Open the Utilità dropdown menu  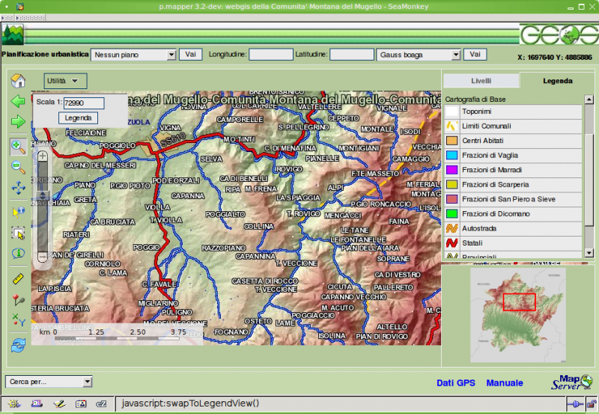pos(66,80)
